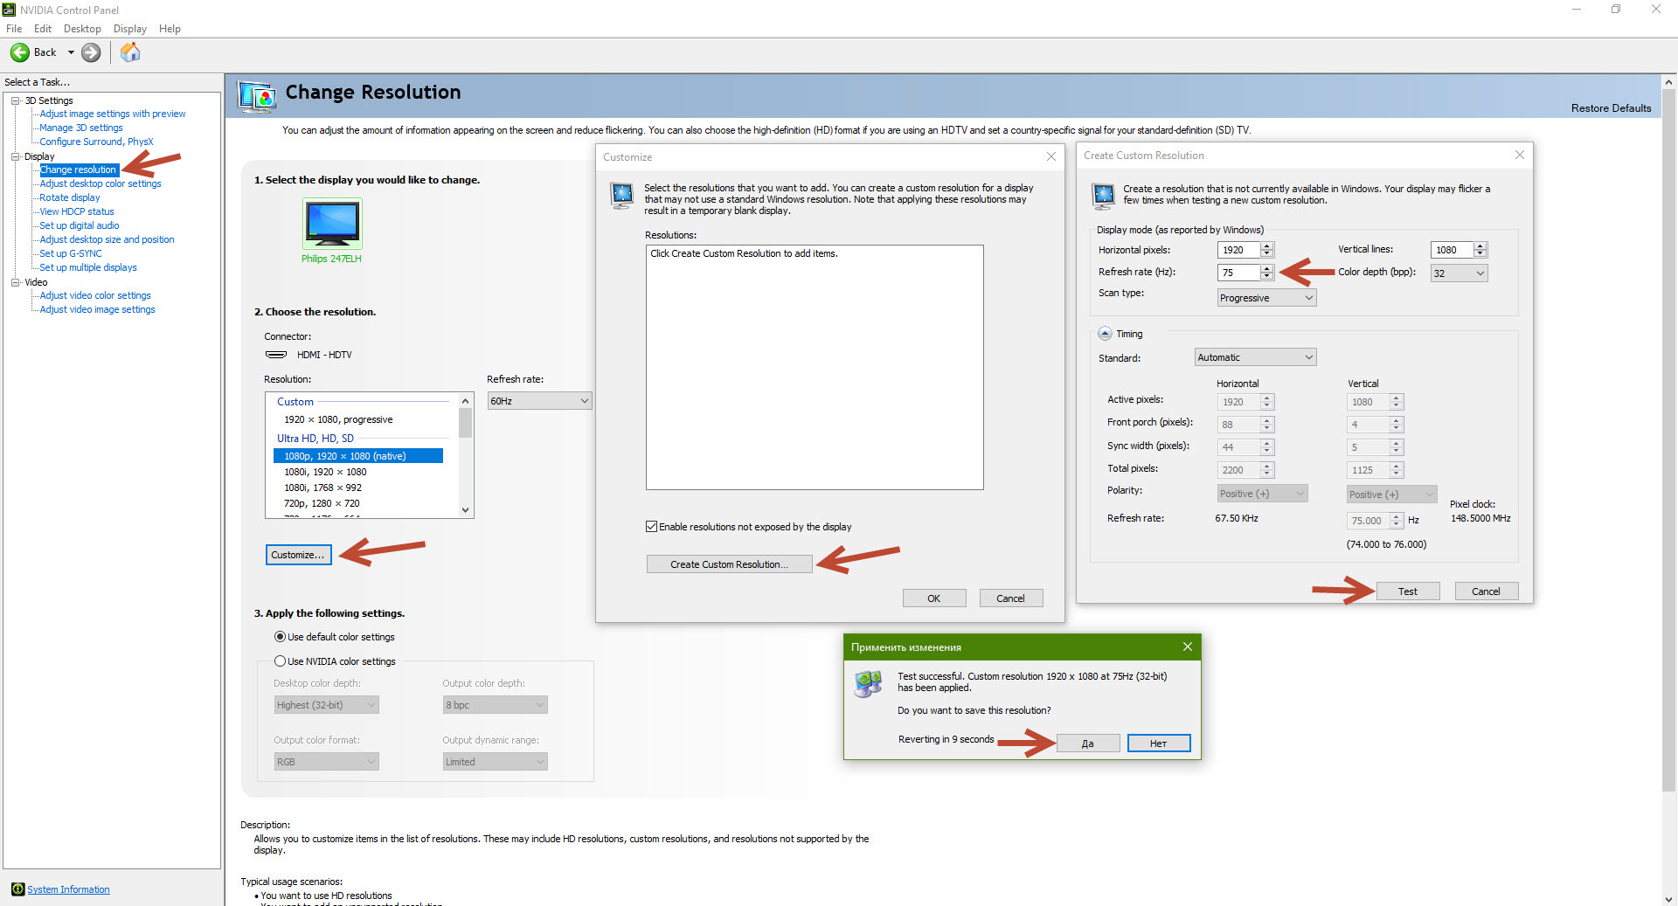The height and width of the screenshot is (906, 1678).
Task: Click the green Back arrow icon
Action: [x=19, y=52]
